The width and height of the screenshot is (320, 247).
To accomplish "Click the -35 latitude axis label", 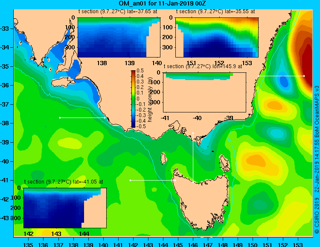I will 5,66.
